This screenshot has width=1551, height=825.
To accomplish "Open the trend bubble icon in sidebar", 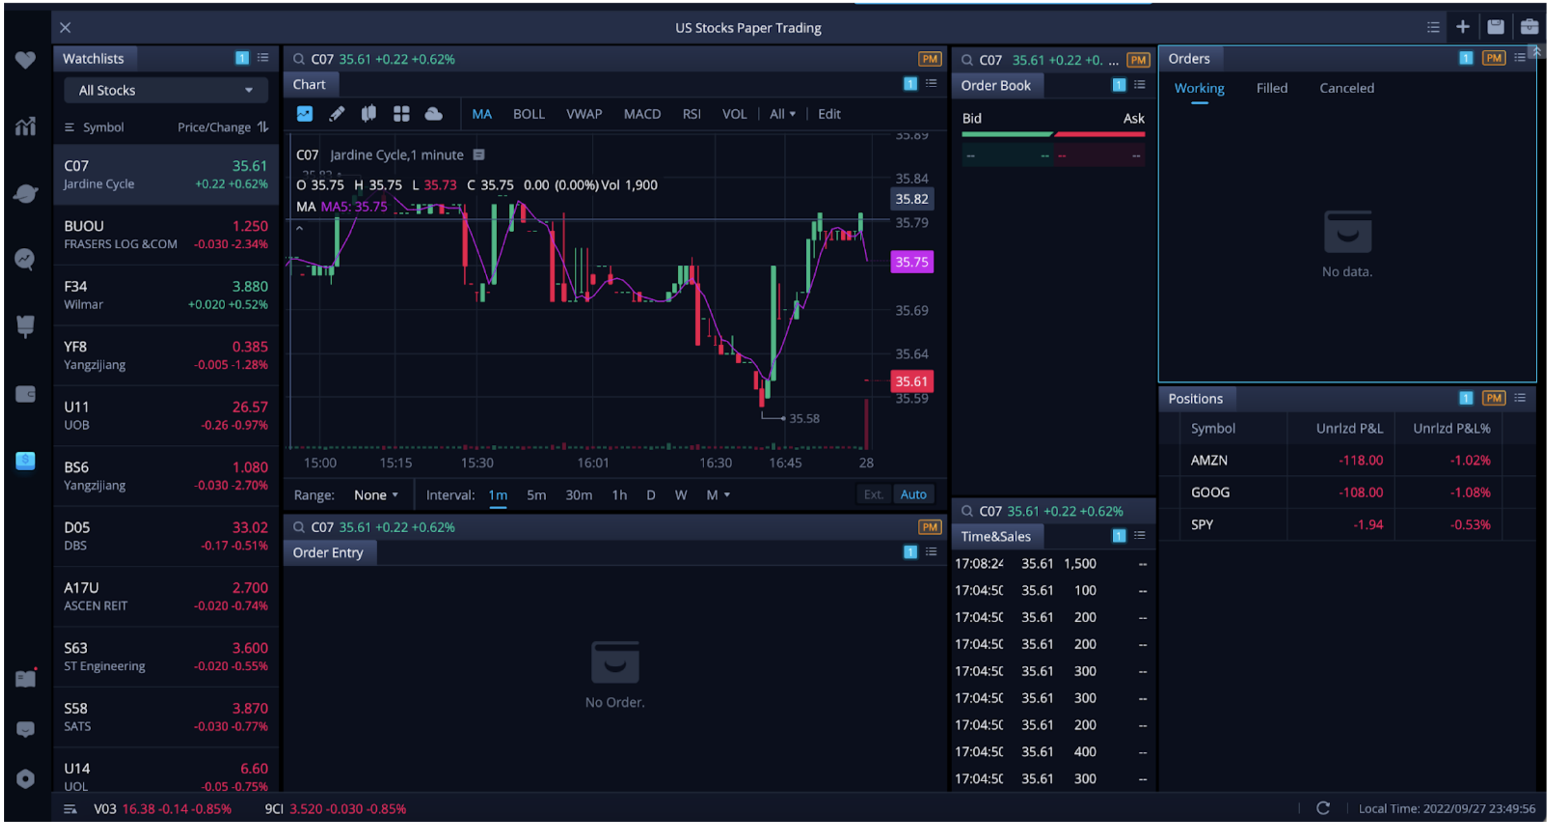I will pos(25,259).
